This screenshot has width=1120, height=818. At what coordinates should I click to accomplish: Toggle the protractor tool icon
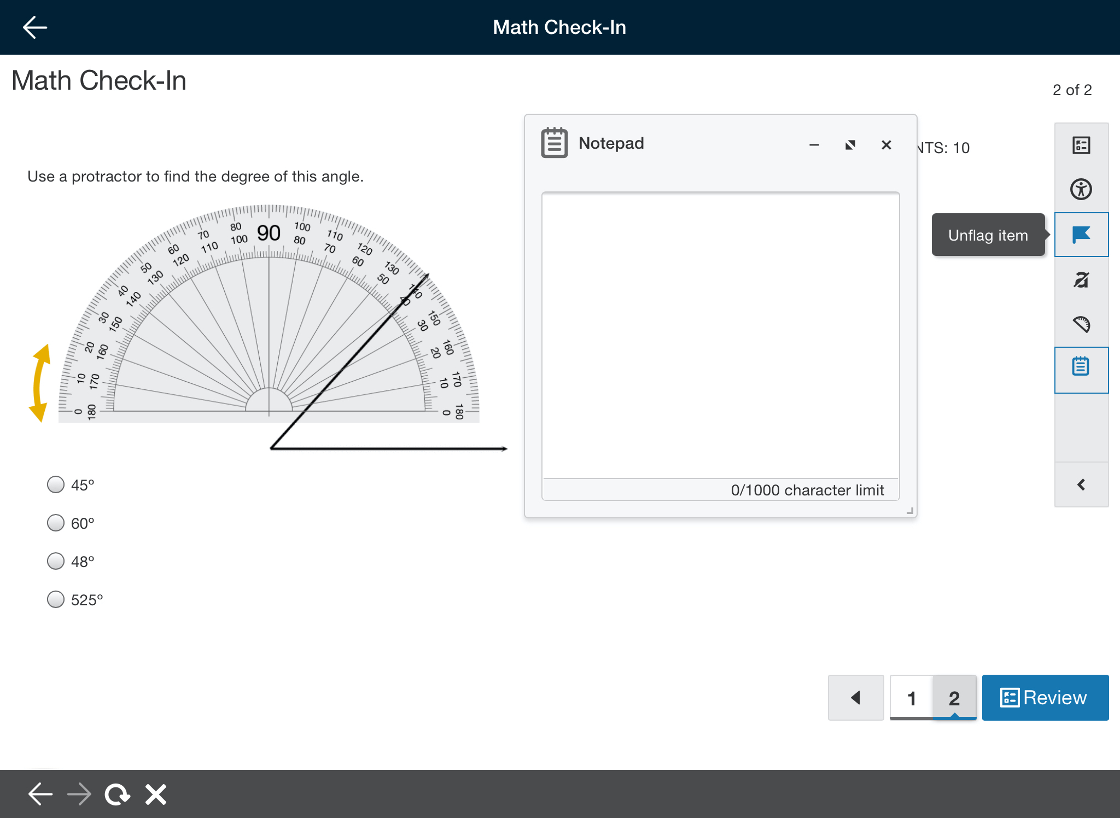pos(1081,324)
